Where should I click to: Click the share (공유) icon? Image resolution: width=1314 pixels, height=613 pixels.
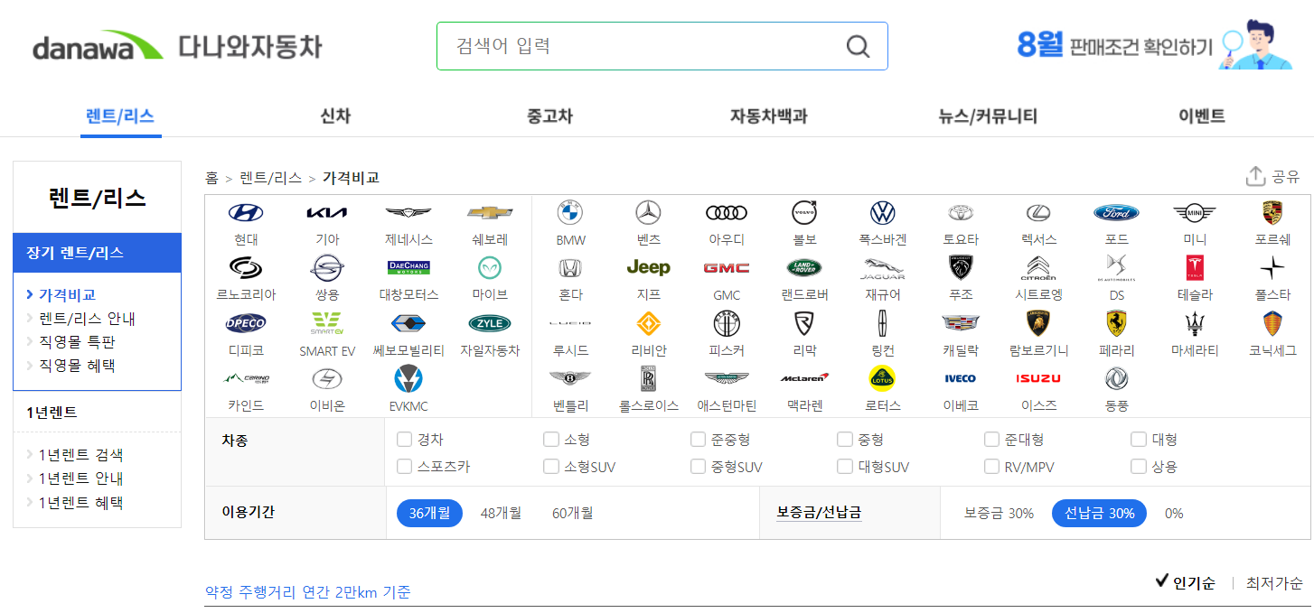click(1255, 176)
